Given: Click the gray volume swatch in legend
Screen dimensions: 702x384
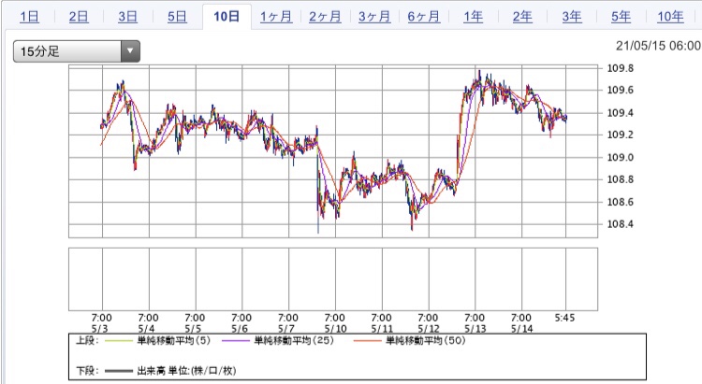Looking at the screenshot, I should 118,371.
